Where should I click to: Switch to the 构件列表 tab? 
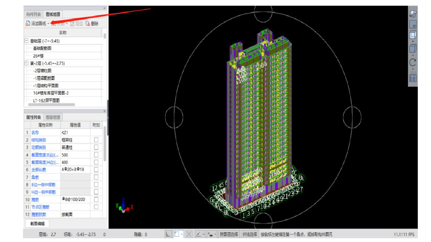[x=34, y=14]
